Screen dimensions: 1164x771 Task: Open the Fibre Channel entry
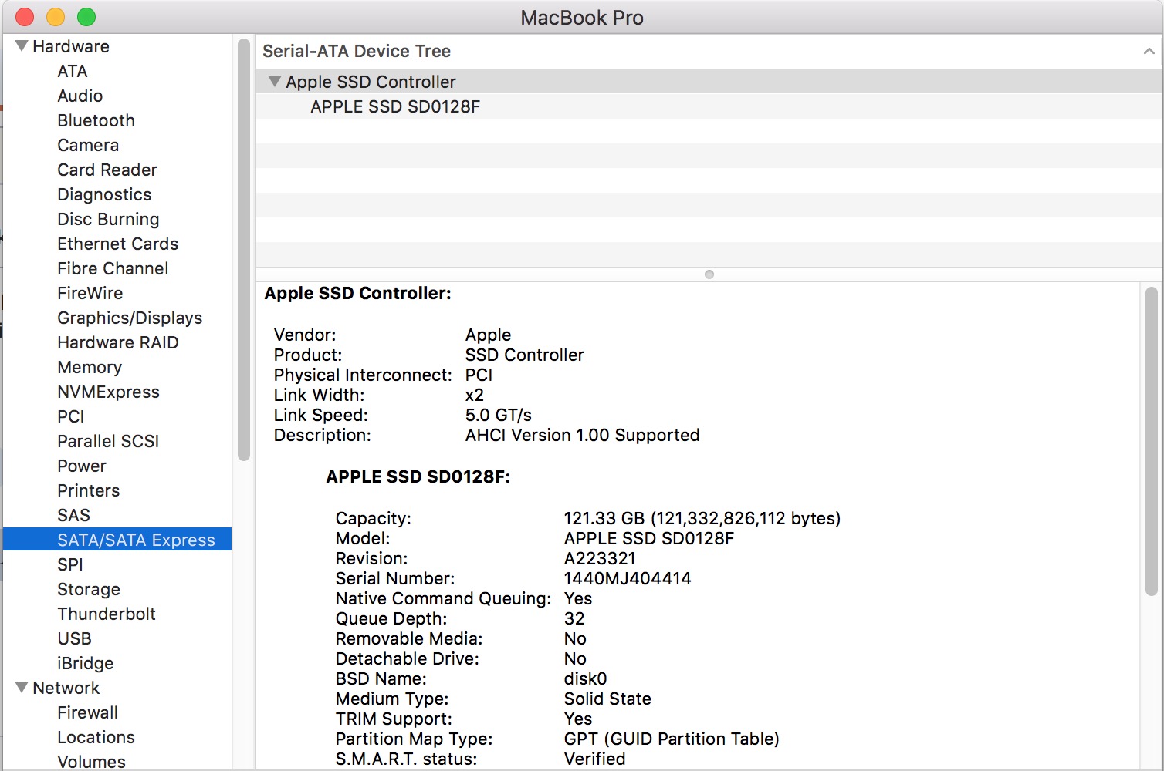(113, 268)
